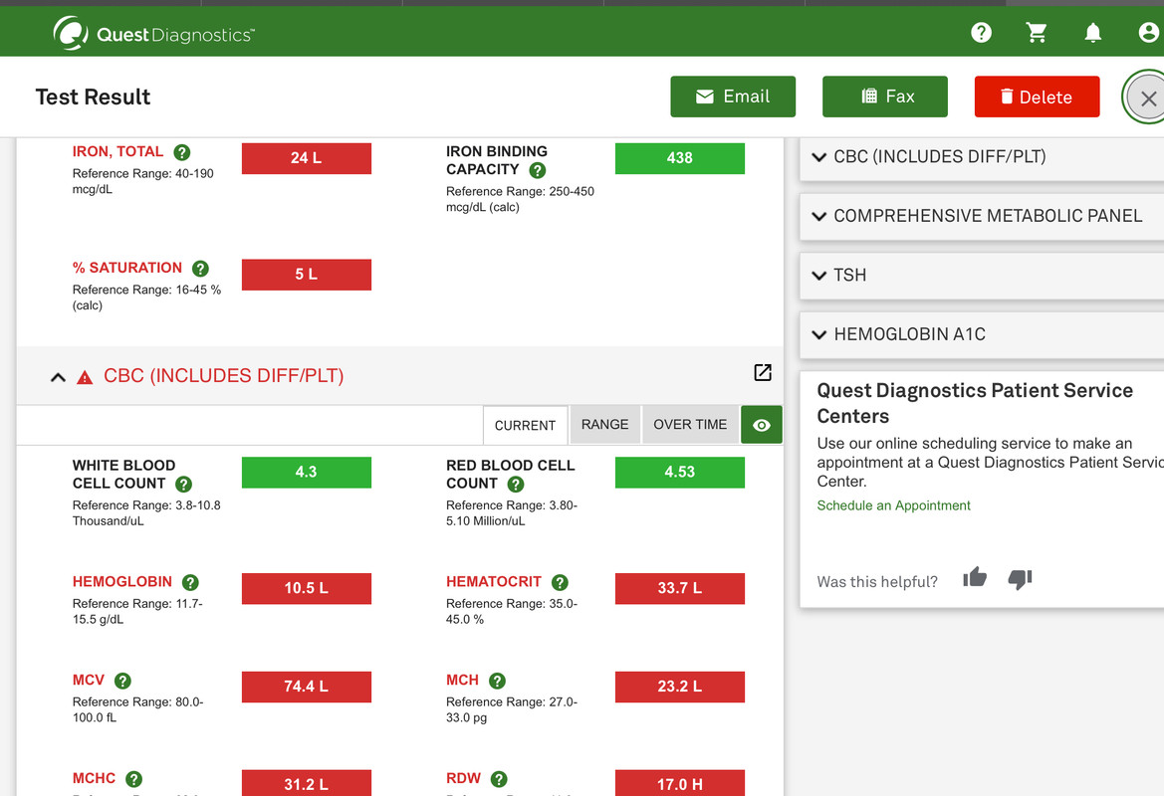
Task: Show info for Red Blood Cell Count
Action: tap(515, 485)
